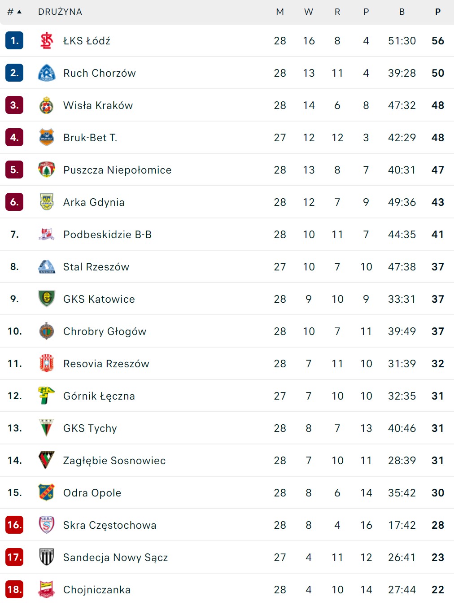
Task: Sort by the B goals column header
Action: 402,12
